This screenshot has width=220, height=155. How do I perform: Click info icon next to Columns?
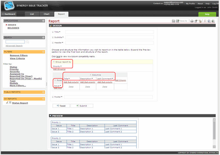pyautogui.click(x=90, y=75)
